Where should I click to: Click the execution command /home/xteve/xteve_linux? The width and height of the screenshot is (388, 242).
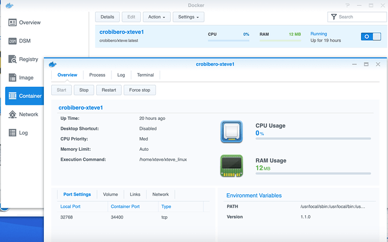(163, 160)
